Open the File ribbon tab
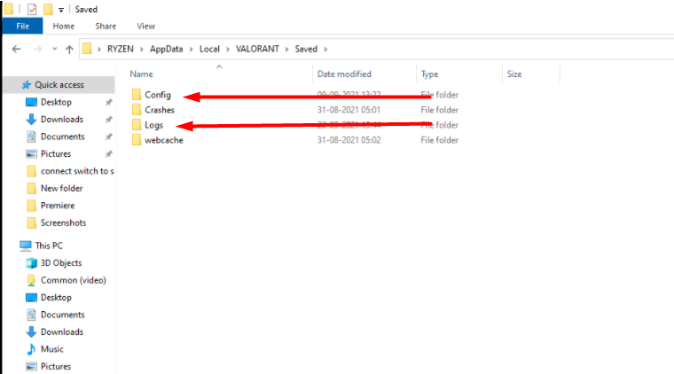The image size is (674, 374). point(22,27)
